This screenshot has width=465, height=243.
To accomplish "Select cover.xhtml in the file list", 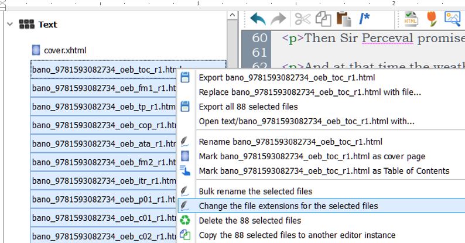I will [x=65, y=51].
